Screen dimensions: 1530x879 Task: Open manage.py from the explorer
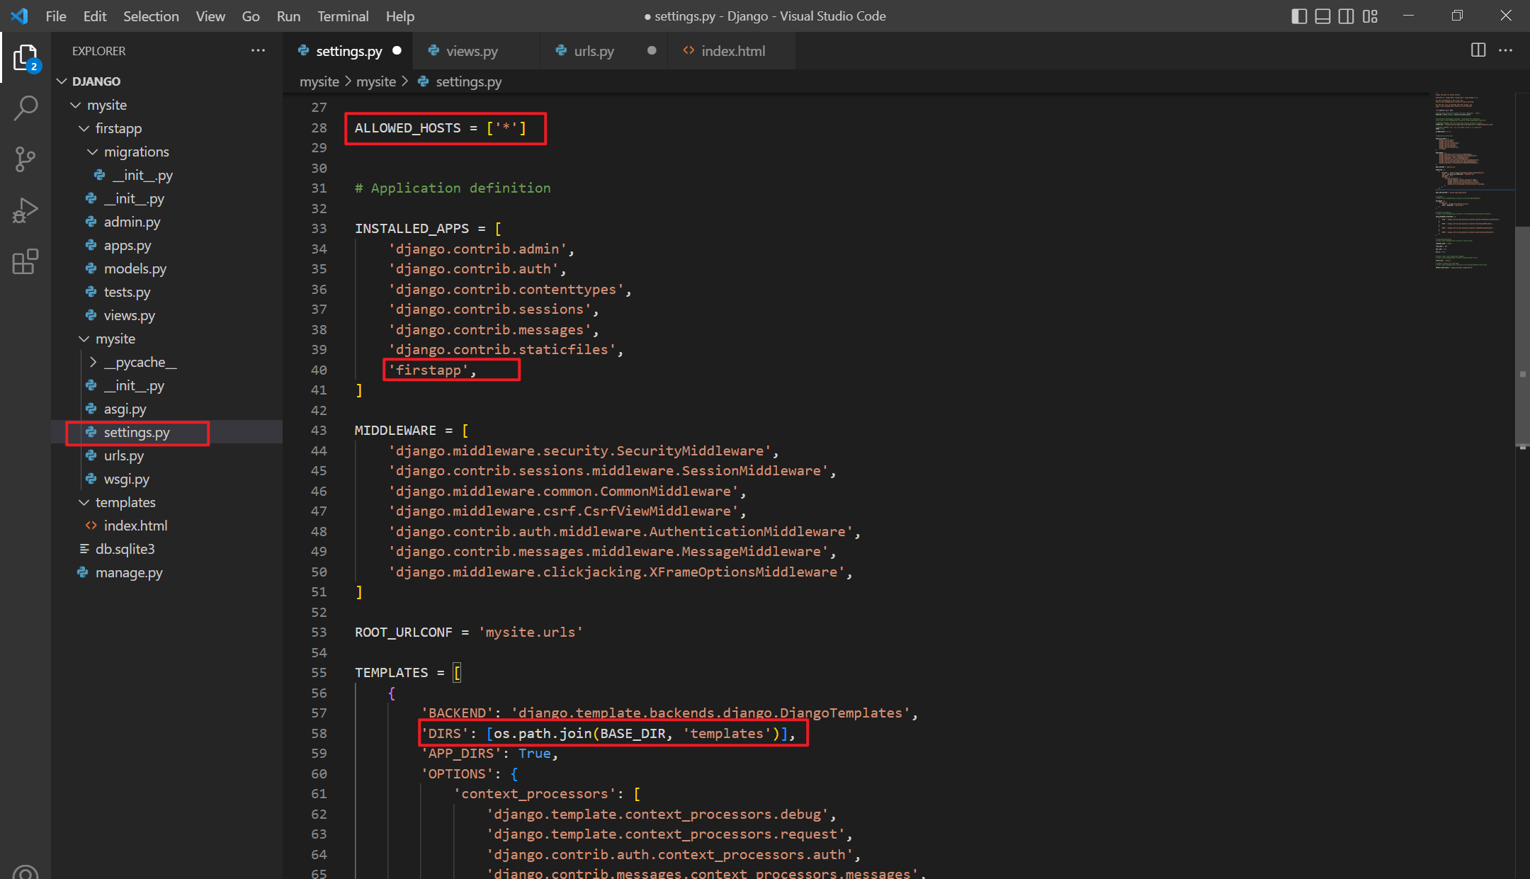[x=129, y=572]
